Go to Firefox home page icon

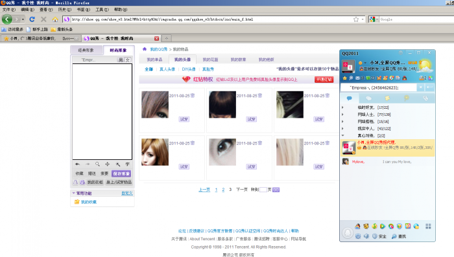55,19
